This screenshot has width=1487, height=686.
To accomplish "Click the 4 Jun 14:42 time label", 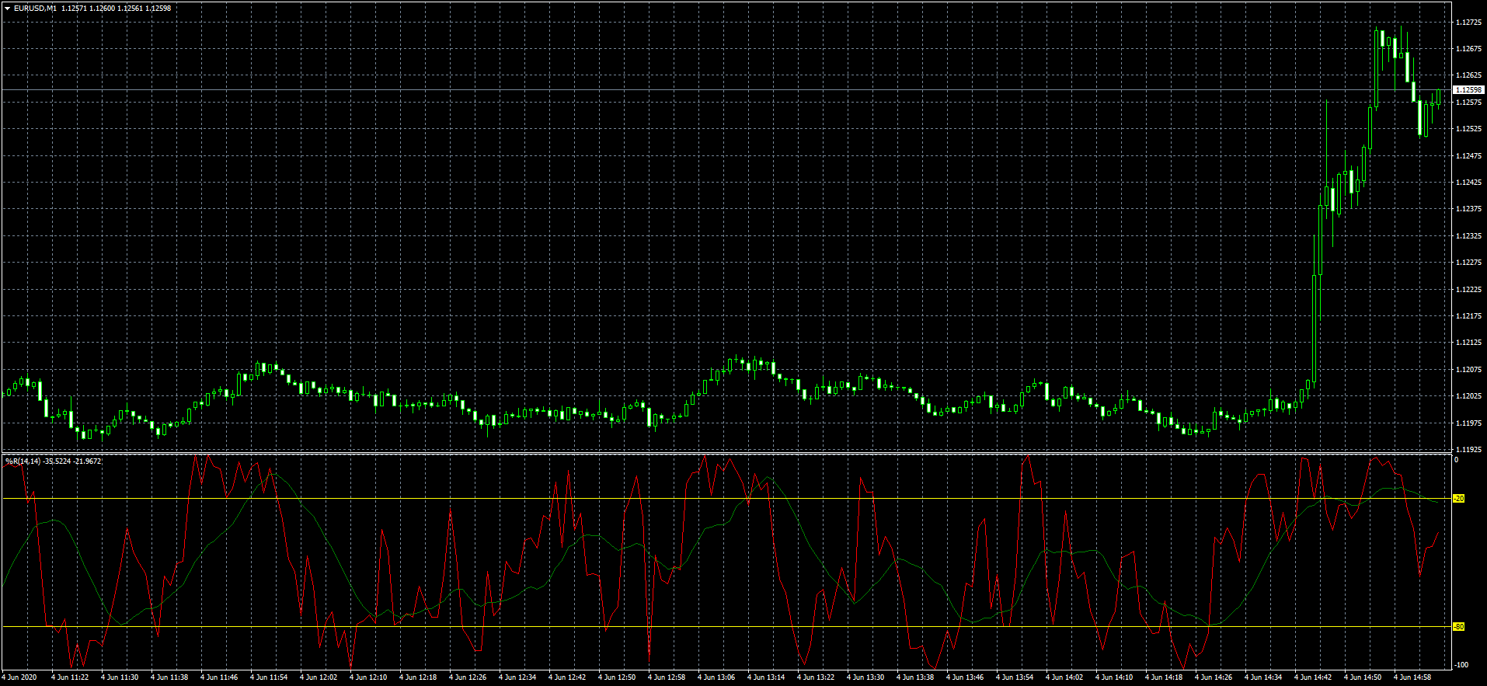I will [x=1313, y=677].
